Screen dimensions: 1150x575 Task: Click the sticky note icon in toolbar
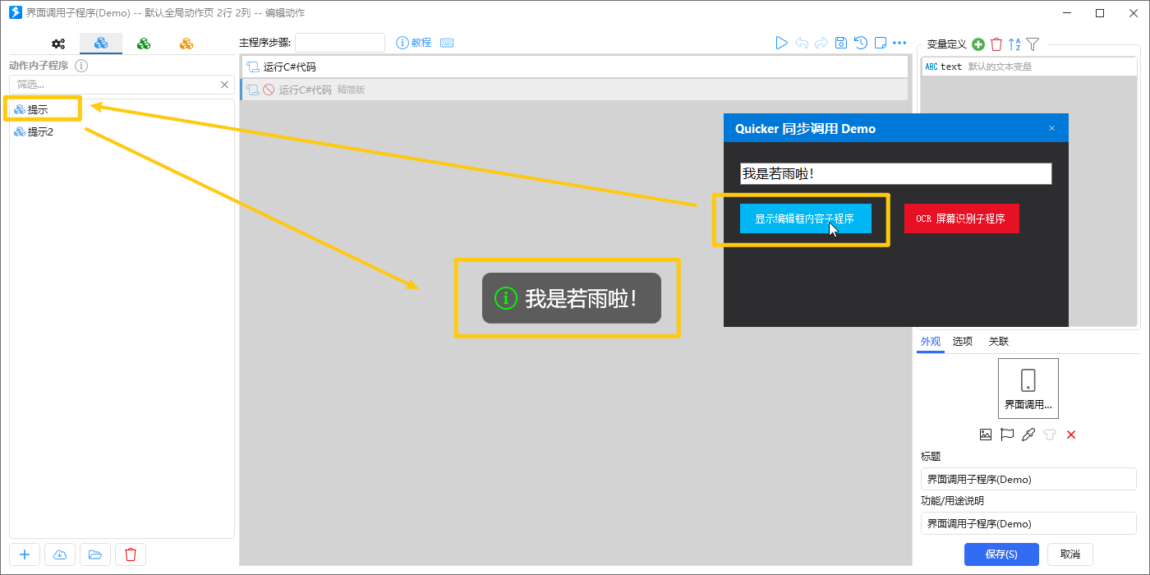881,43
